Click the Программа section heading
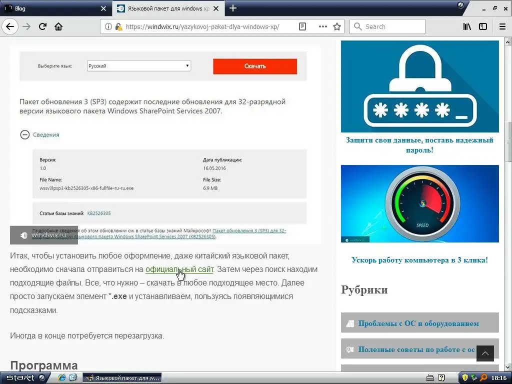Image resolution: width=512 pixels, height=384 pixels. pyautogui.click(x=44, y=365)
